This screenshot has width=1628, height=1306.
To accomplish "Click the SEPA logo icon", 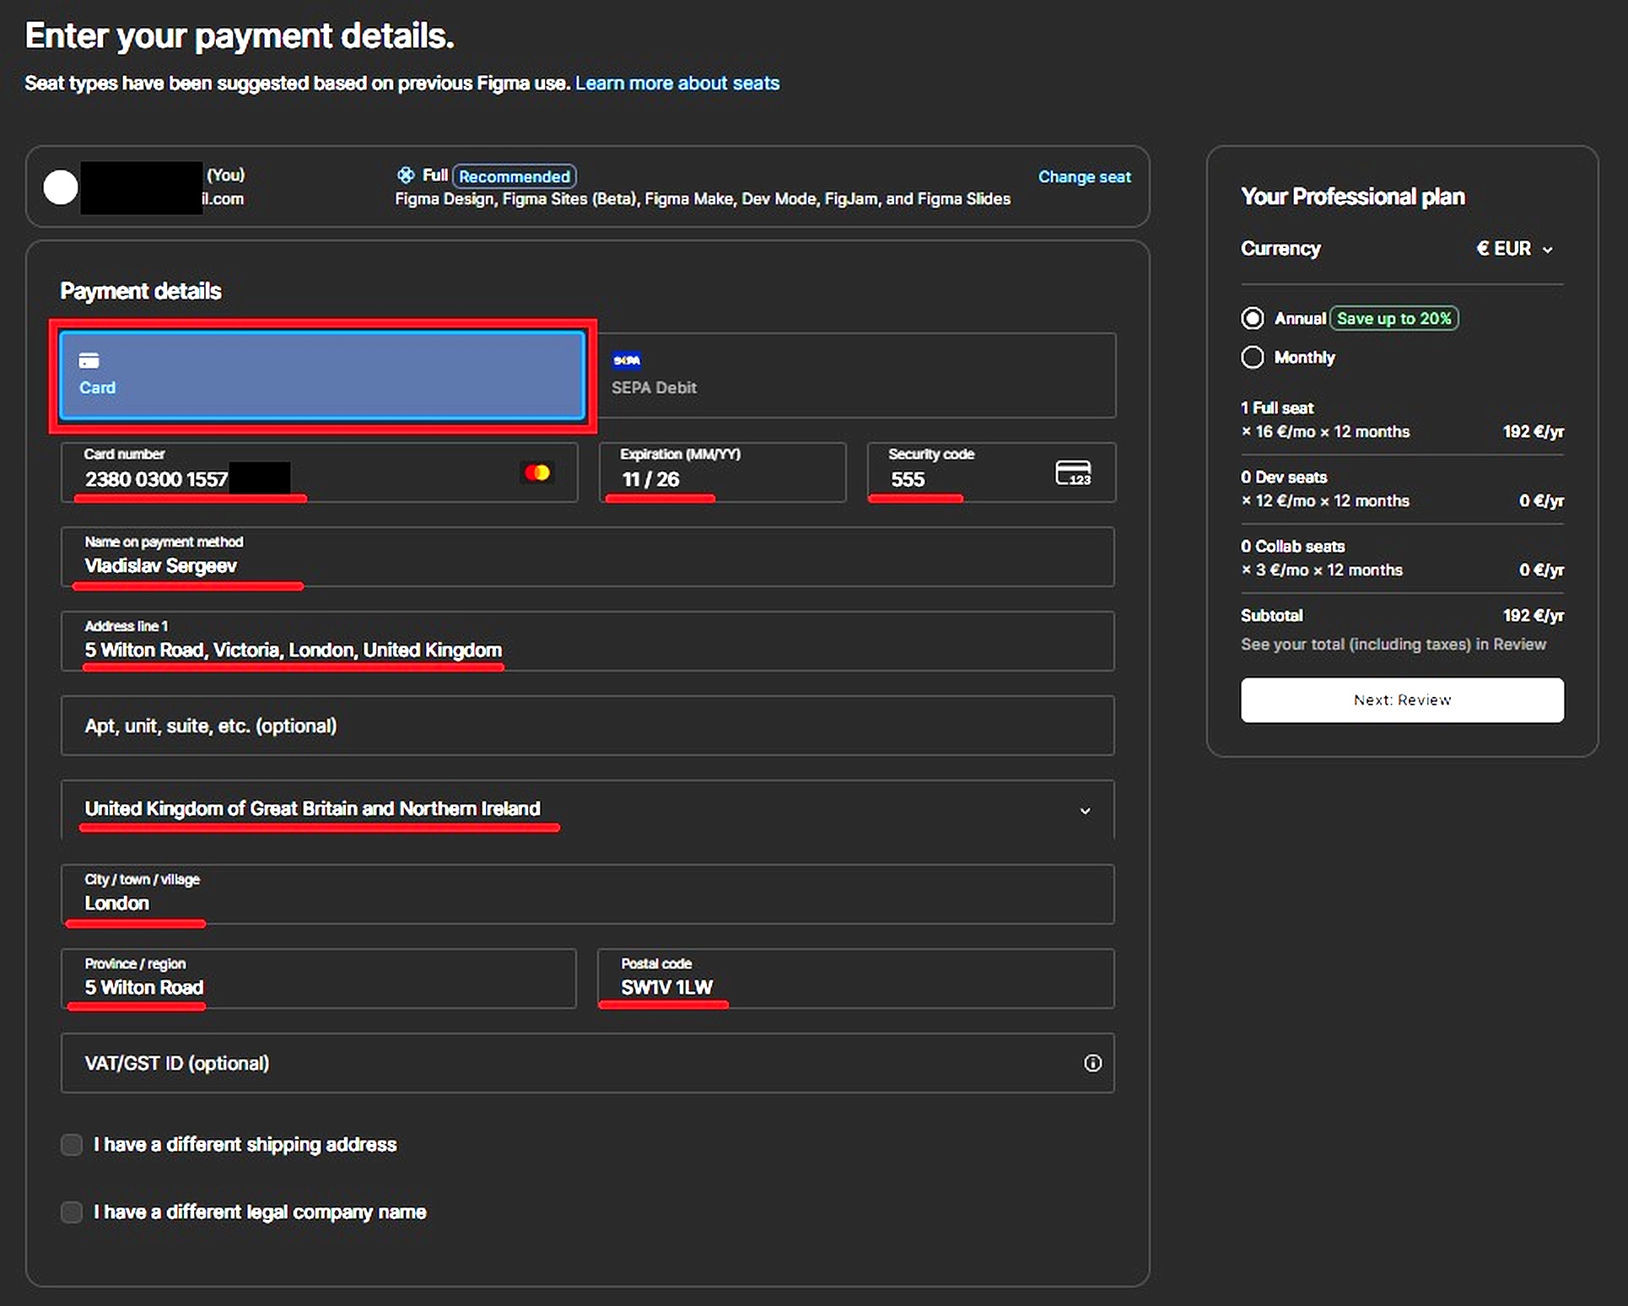I will [627, 360].
